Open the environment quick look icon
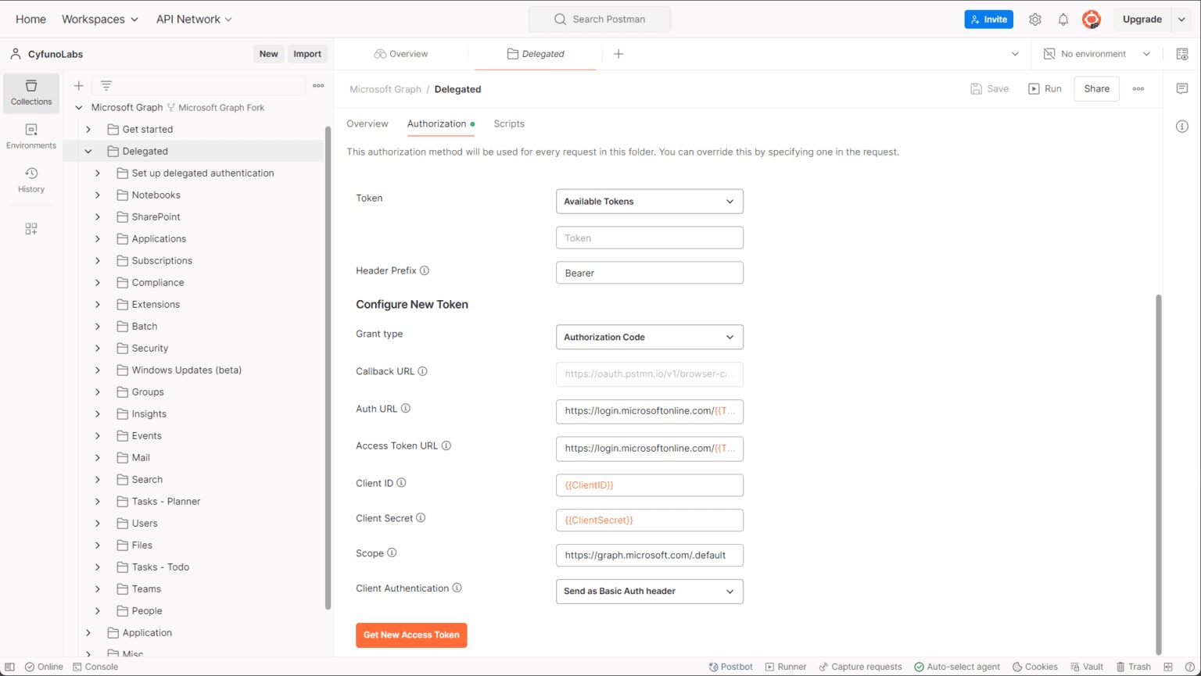Screen dimensions: 1201x676 tap(1182, 54)
